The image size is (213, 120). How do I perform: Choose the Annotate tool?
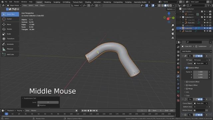10,44
